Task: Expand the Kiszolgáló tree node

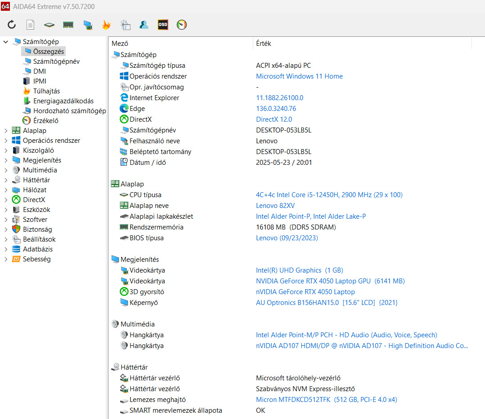Action: [x=5, y=150]
